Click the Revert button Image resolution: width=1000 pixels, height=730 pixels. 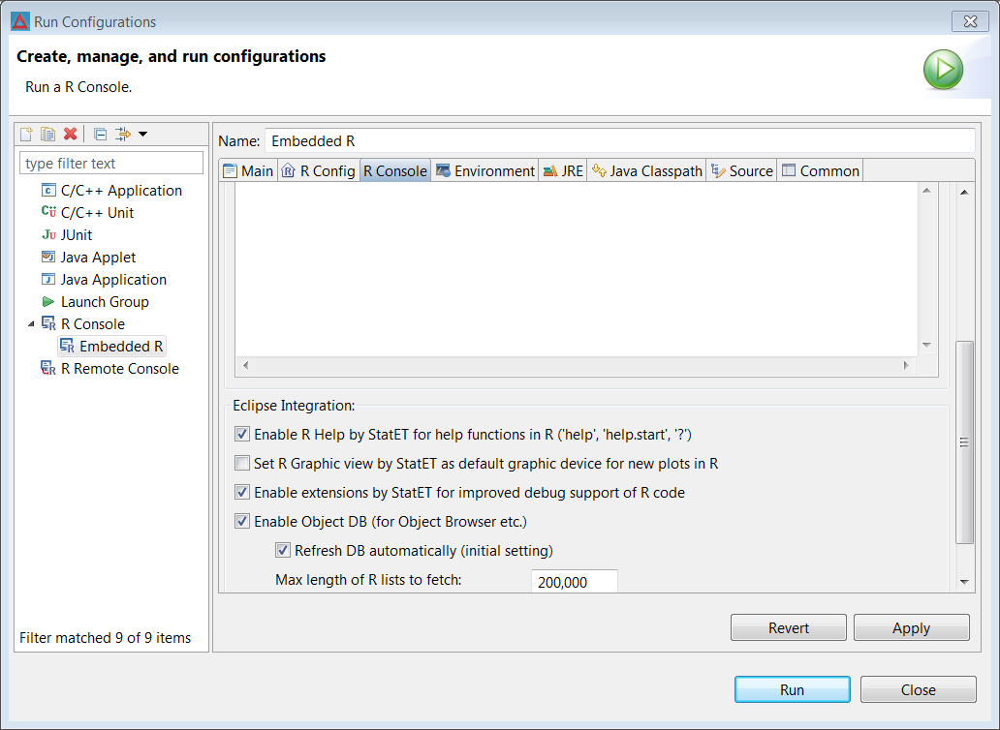click(x=788, y=628)
